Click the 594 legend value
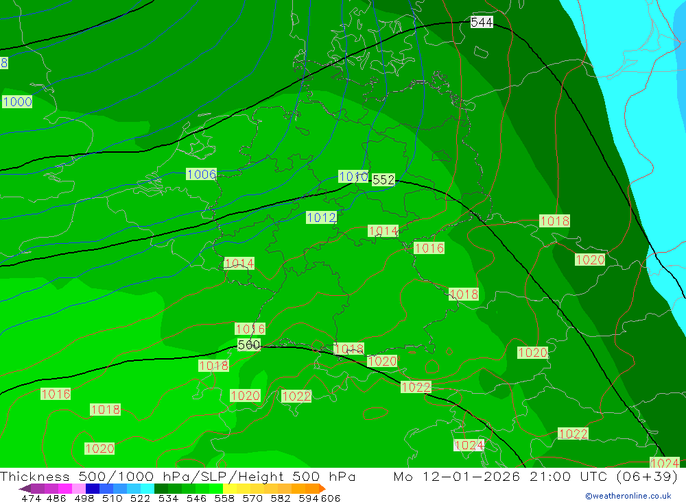This screenshot has width=686, height=502. [x=309, y=498]
